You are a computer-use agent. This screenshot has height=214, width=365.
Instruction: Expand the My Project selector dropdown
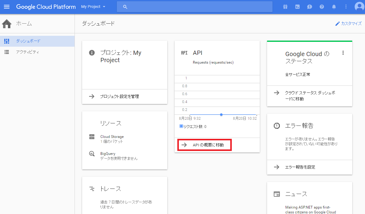coord(93,7)
